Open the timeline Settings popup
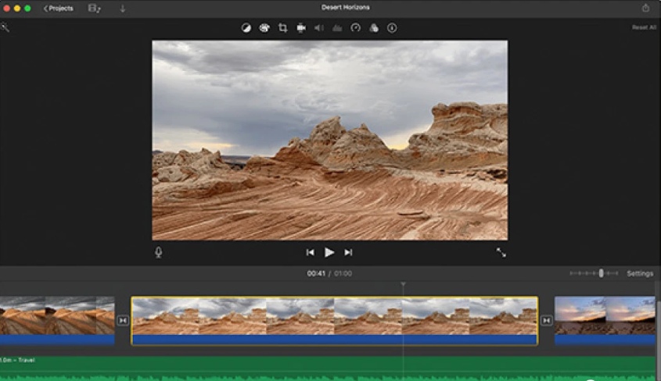Screen dimensions: 661x381 tap(639, 274)
